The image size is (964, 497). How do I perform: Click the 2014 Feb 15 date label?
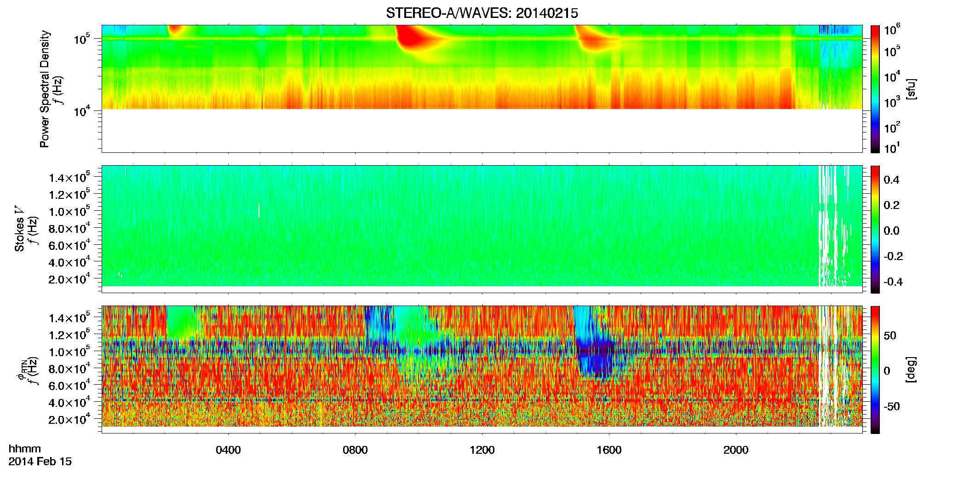coord(40,462)
